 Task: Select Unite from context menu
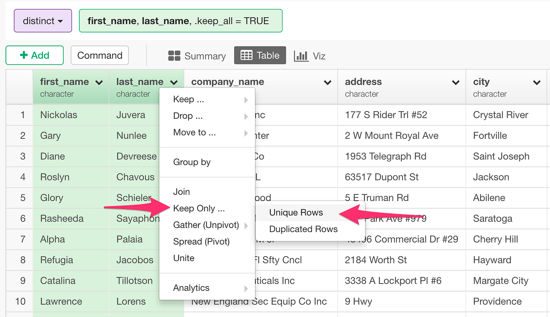pyautogui.click(x=207, y=258)
